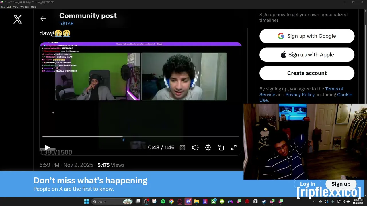
Task: Open the Windows Start menu
Action: (86, 201)
